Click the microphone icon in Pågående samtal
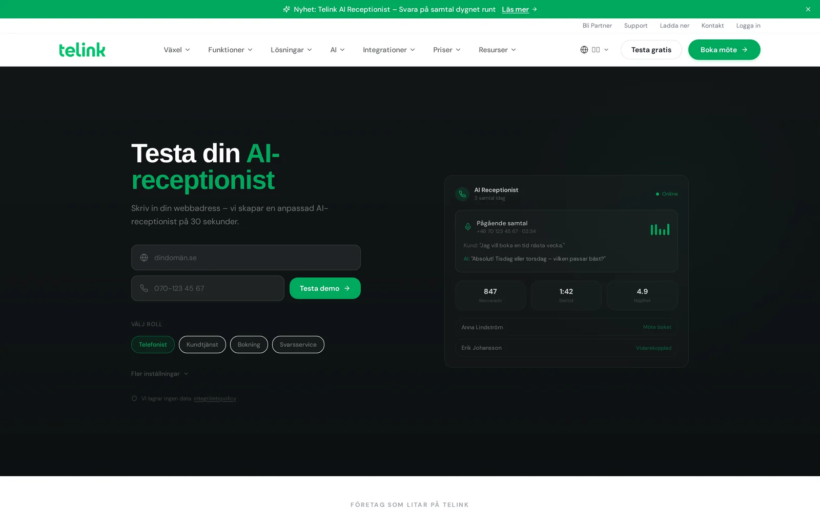 coord(468,227)
